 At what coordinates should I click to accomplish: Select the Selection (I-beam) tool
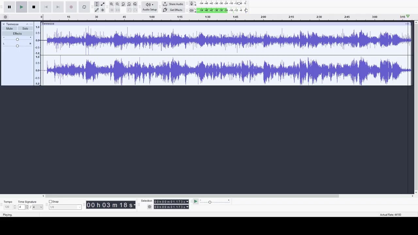point(97,4)
